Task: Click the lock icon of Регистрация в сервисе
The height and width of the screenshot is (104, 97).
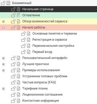Action: click(x=24, y=40)
